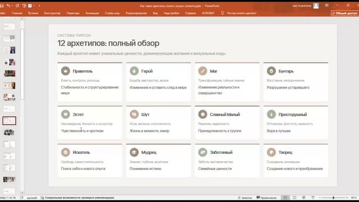Open the ACROBAT ribbon tab
This screenshot has height=202, width=359.
pyautogui.click(x=208, y=13)
